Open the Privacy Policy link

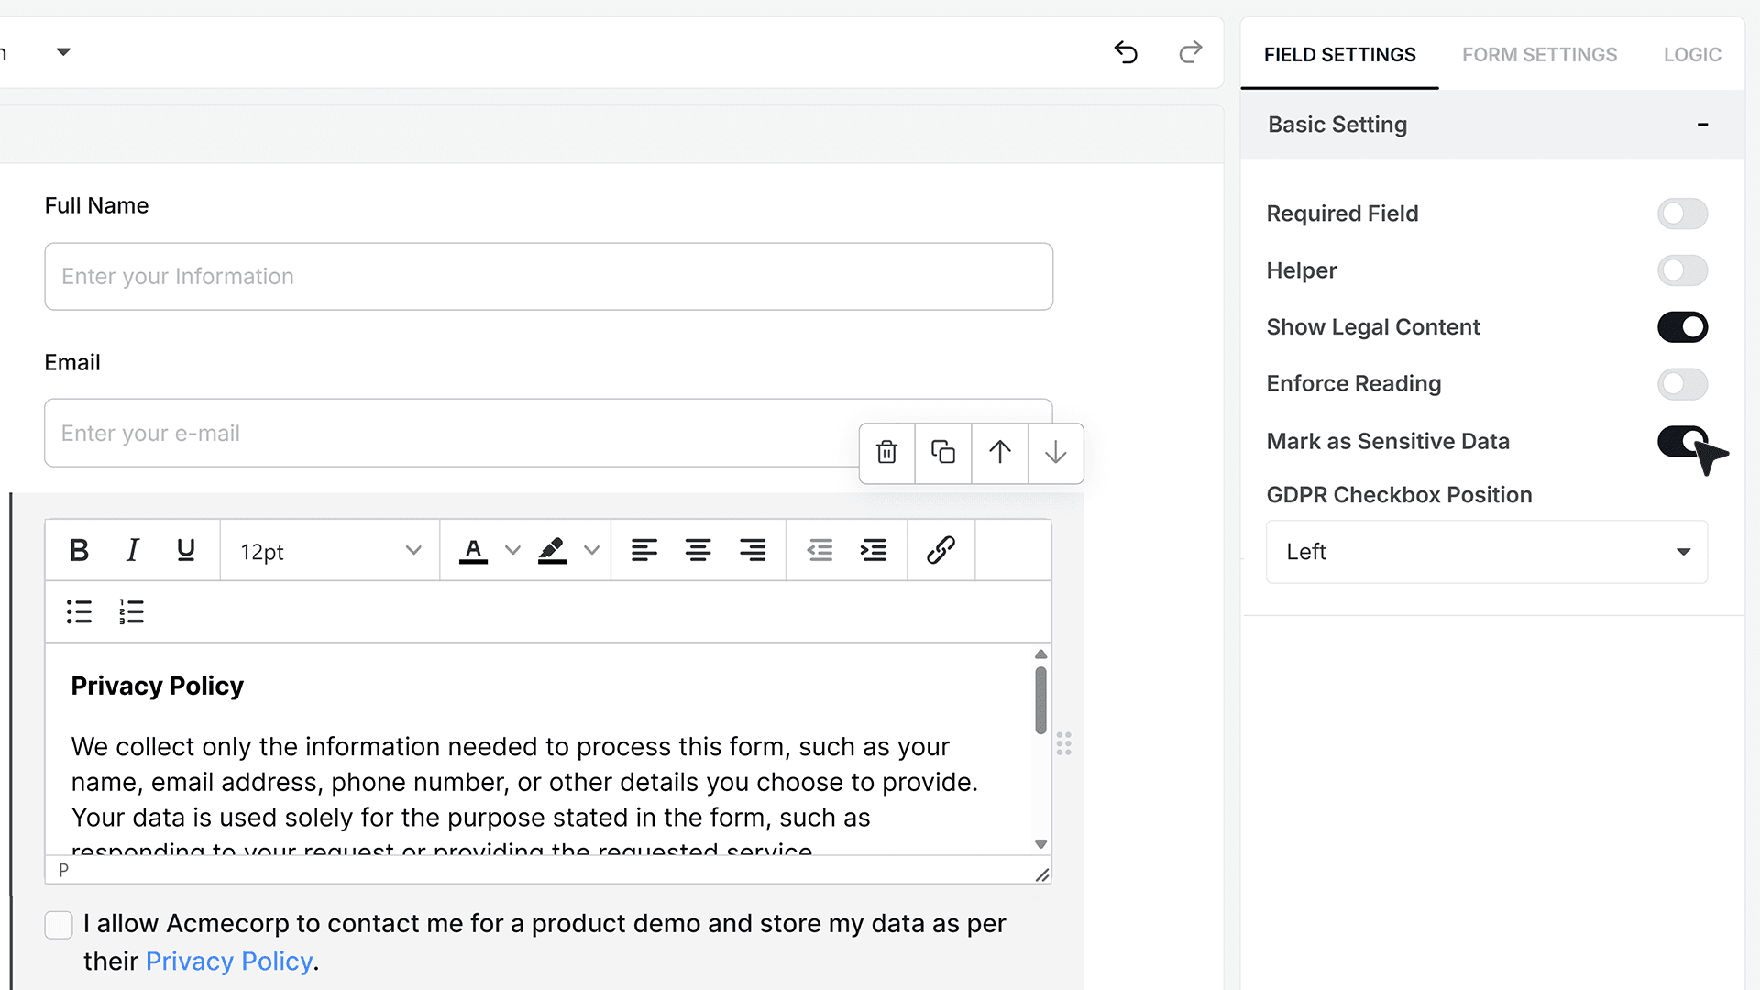click(x=229, y=962)
